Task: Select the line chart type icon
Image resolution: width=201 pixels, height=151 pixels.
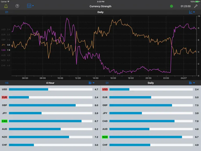Action: [191, 12]
